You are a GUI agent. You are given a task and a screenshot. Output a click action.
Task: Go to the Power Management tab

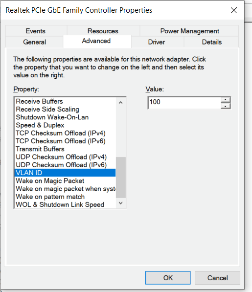pos(189,31)
